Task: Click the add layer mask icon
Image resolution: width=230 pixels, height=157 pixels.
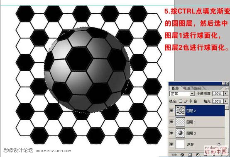Action: coord(190,155)
